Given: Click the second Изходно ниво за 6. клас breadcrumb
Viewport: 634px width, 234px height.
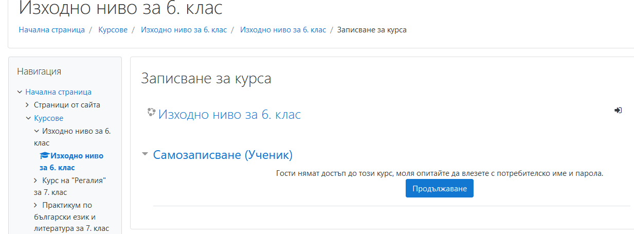Looking at the screenshot, I should (x=283, y=30).
